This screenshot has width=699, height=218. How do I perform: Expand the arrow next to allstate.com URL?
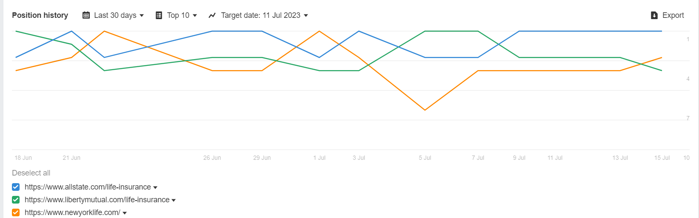155,187
